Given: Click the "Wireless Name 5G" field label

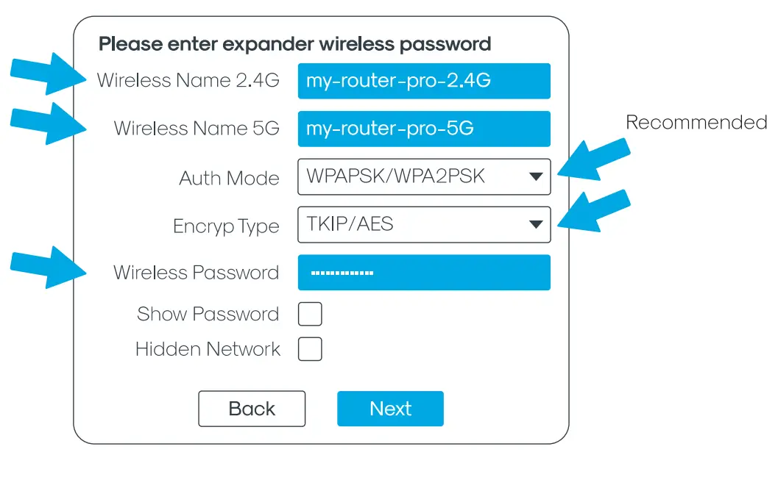Looking at the screenshot, I should pyautogui.click(x=197, y=129).
